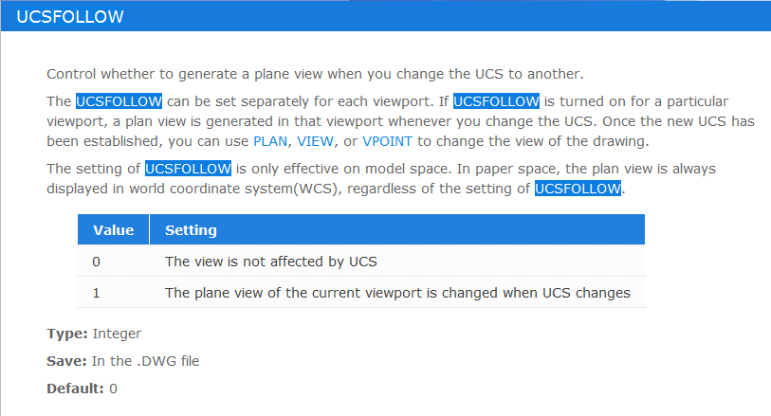Click the UCSFOLLOW title in blue header
The width and height of the screenshot is (771, 416).
[x=70, y=17]
